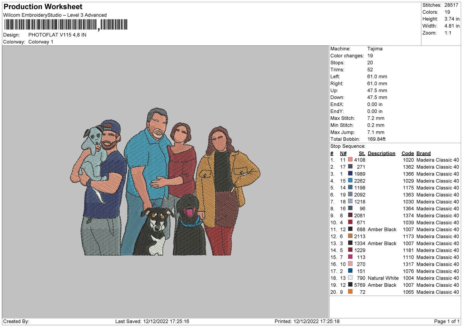Click the stitch count 5769 in stop 19

point(360,285)
